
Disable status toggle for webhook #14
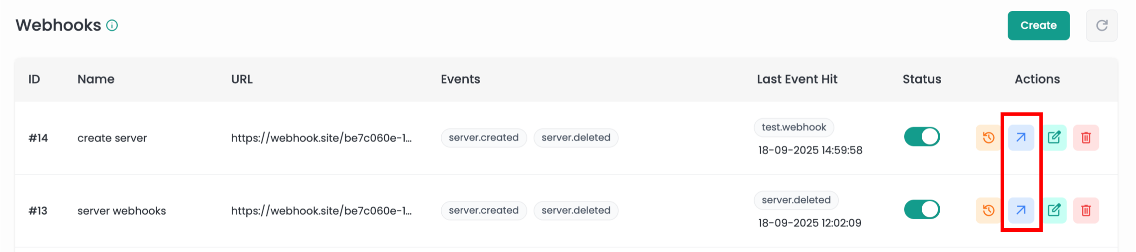tap(922, 137)
